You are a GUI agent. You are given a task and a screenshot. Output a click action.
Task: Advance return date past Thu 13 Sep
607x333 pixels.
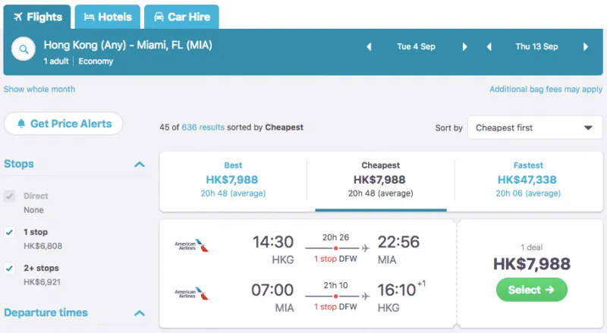[x=586, y=47]
